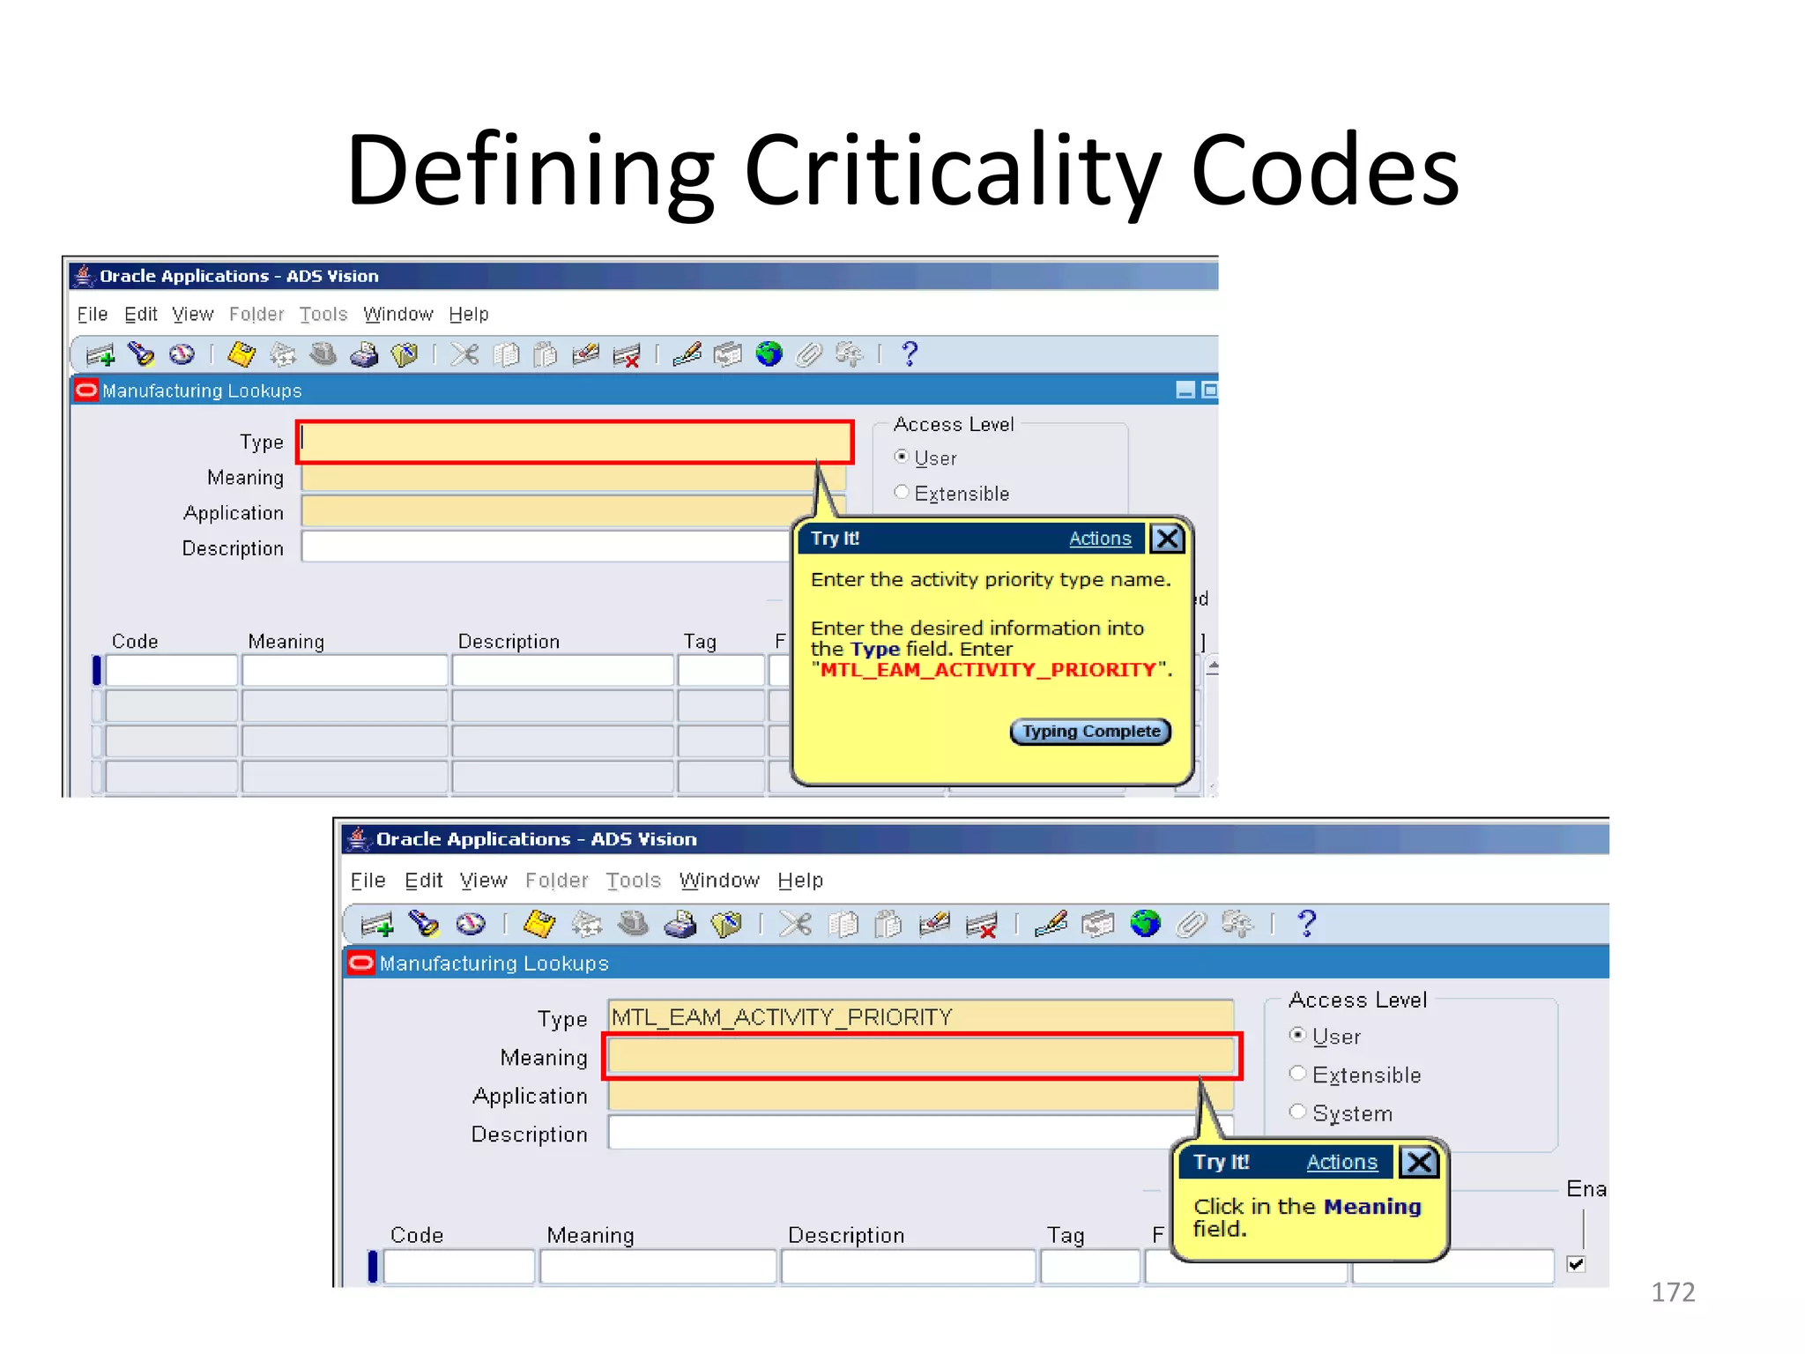Open Window menu in top window
The height and width of the screenshot is (1354, 1805).
[x=398, y=314]
